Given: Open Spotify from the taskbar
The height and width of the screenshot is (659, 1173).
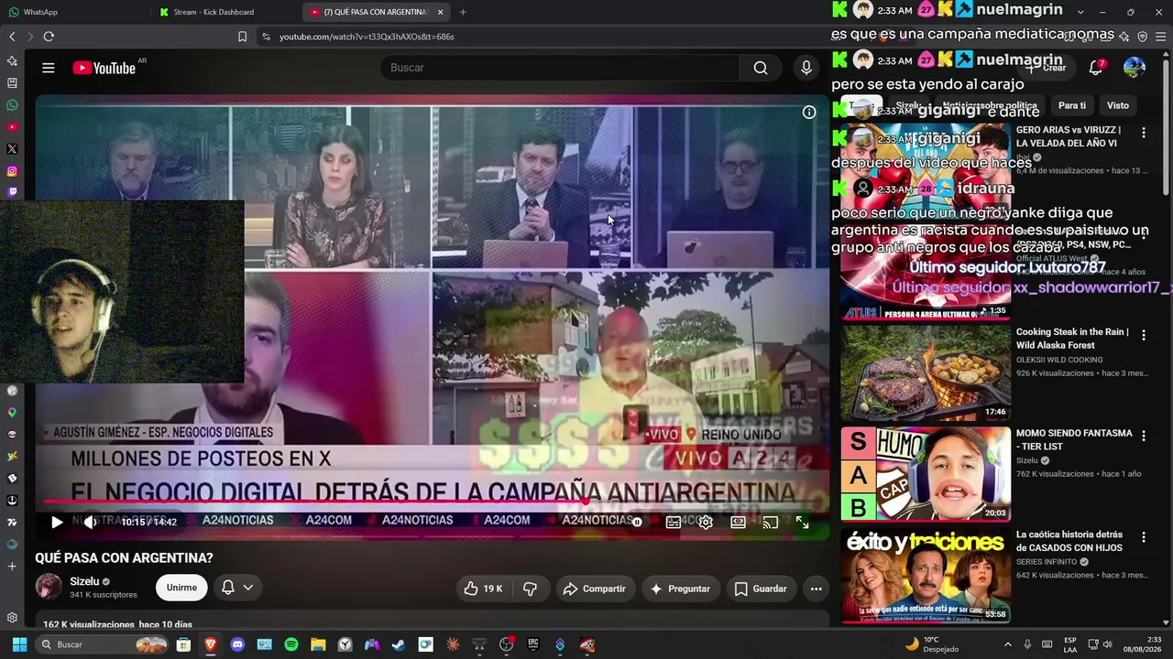Looking at the screenshot, I should pyautogui.click(x=291, y=644).
